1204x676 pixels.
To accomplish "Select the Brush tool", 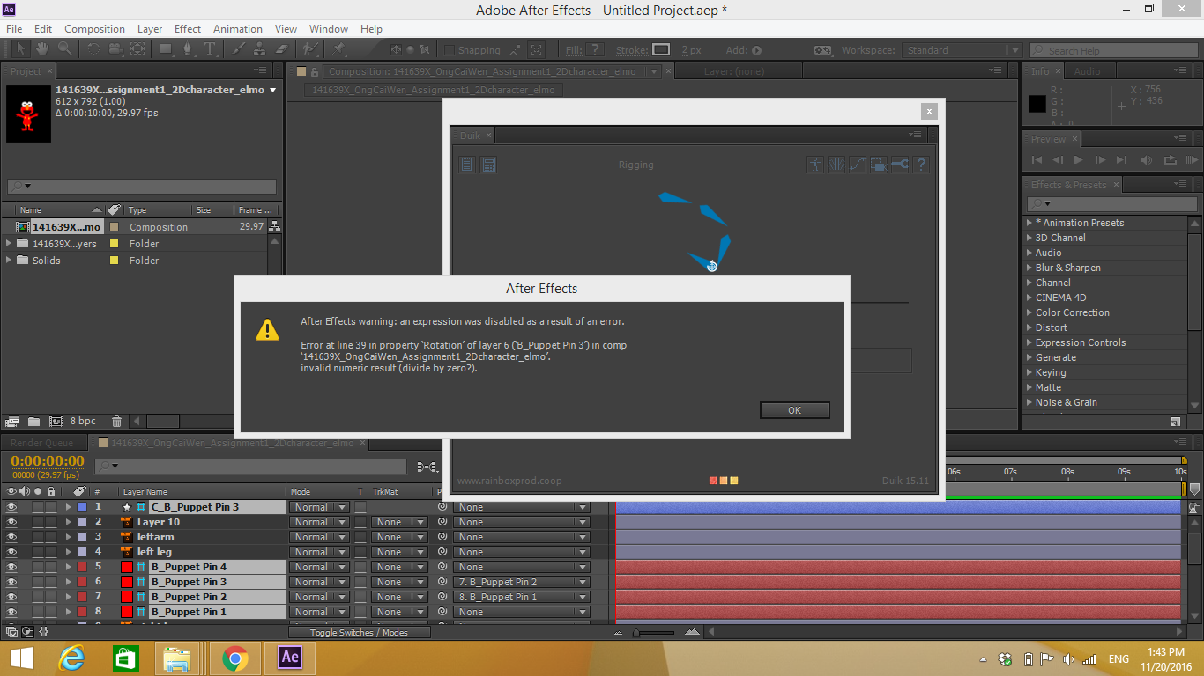I will 236,50.
